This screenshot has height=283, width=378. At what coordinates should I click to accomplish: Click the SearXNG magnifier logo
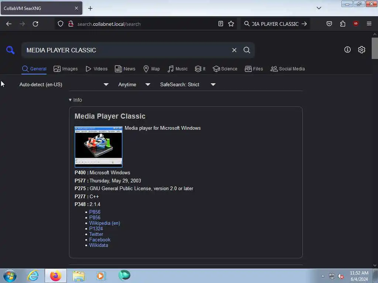(x=10, y=50)
